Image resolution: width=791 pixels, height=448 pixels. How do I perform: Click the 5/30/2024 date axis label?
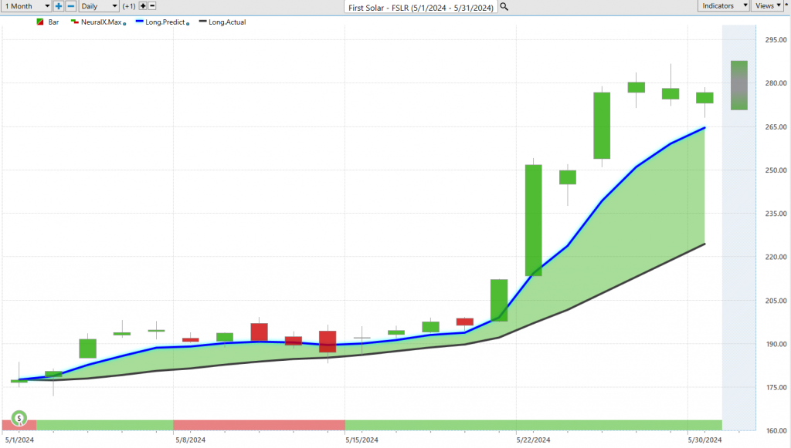point(704,440)
